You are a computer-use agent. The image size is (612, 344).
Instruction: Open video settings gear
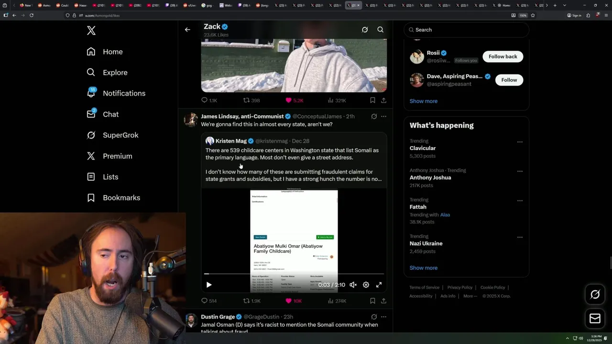click(x=366, y=285)
